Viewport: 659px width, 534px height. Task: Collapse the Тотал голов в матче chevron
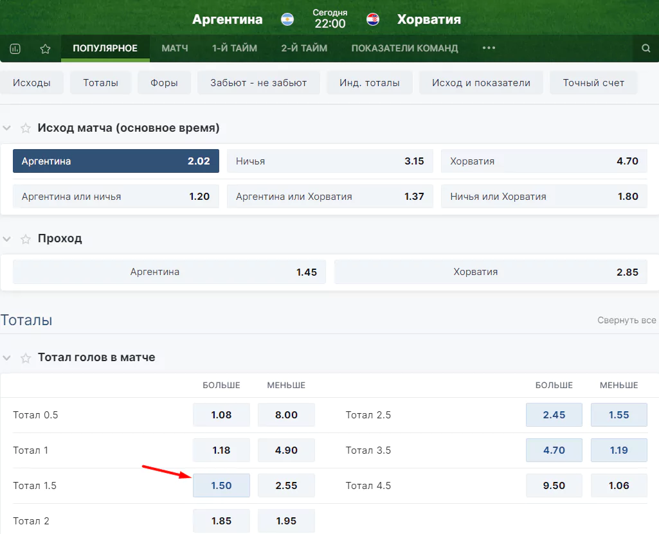[x=6, y=357]
